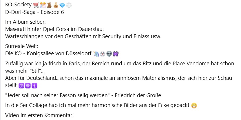Click the purple wheel of dharma emoji

(28, 86)
